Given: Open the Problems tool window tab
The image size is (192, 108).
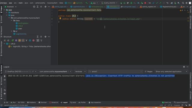Looking at the screenshot, I should coord(31,102).
